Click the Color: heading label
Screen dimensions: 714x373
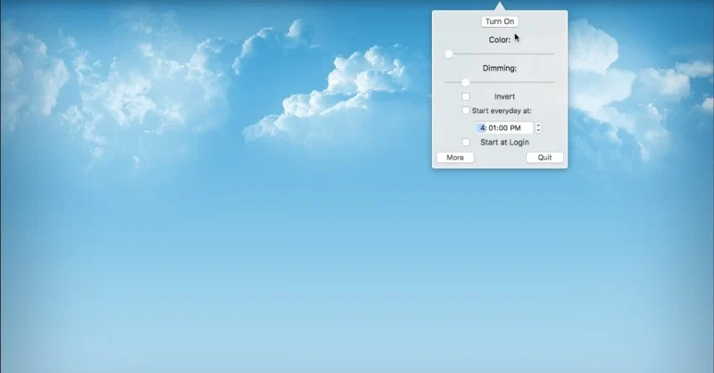pos(499,39)
